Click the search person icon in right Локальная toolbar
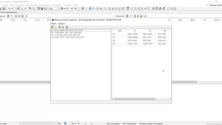This screenshot has width=222, height=125. [x=146, y=16]
